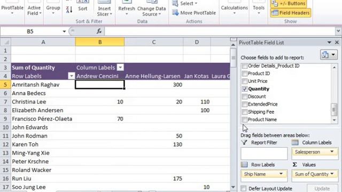Click the worksheet vertical scrollbar thumb
This screenshot has width=342, height=192.
click(x=233, y=58)
